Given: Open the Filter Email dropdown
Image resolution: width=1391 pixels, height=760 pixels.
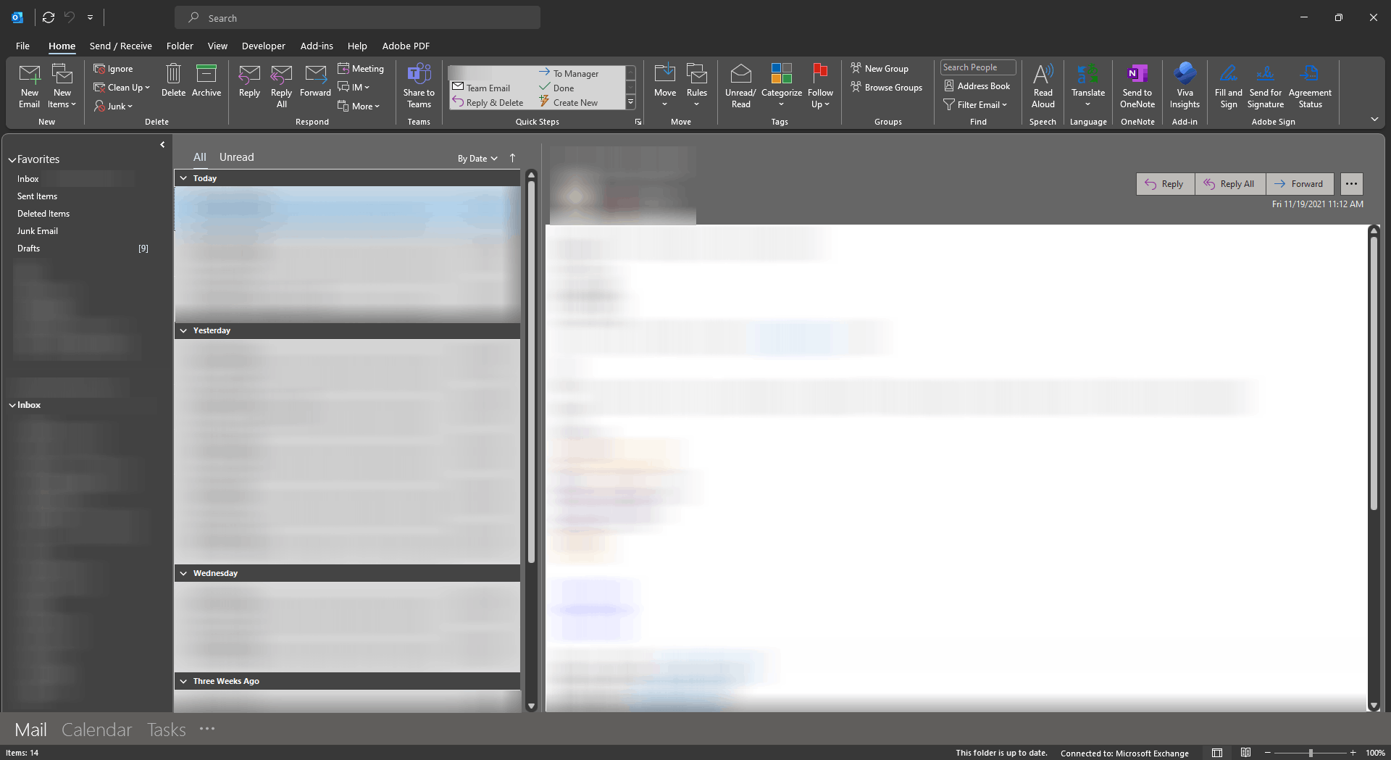Looking at the screenshot, I should click(975, 105).
